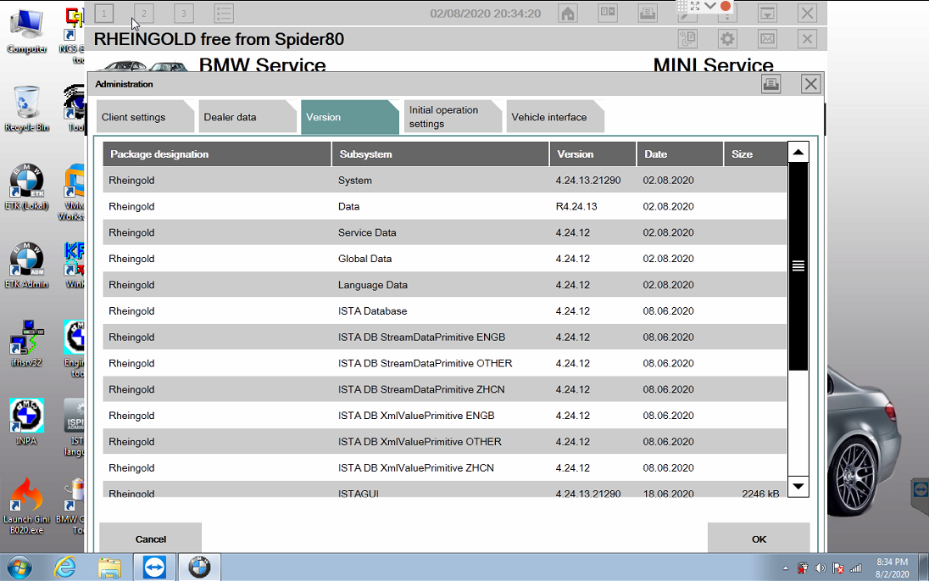Click scrollbar up arrow in version list
Viewport: 929px width, 581px height.
(x=798, y=152)
